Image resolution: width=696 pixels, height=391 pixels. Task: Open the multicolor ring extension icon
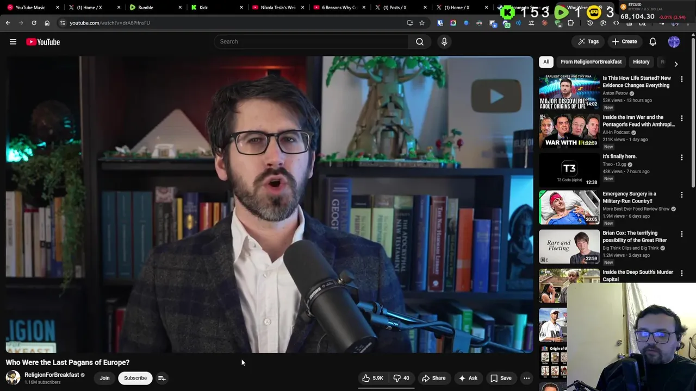tap(453, 23)
